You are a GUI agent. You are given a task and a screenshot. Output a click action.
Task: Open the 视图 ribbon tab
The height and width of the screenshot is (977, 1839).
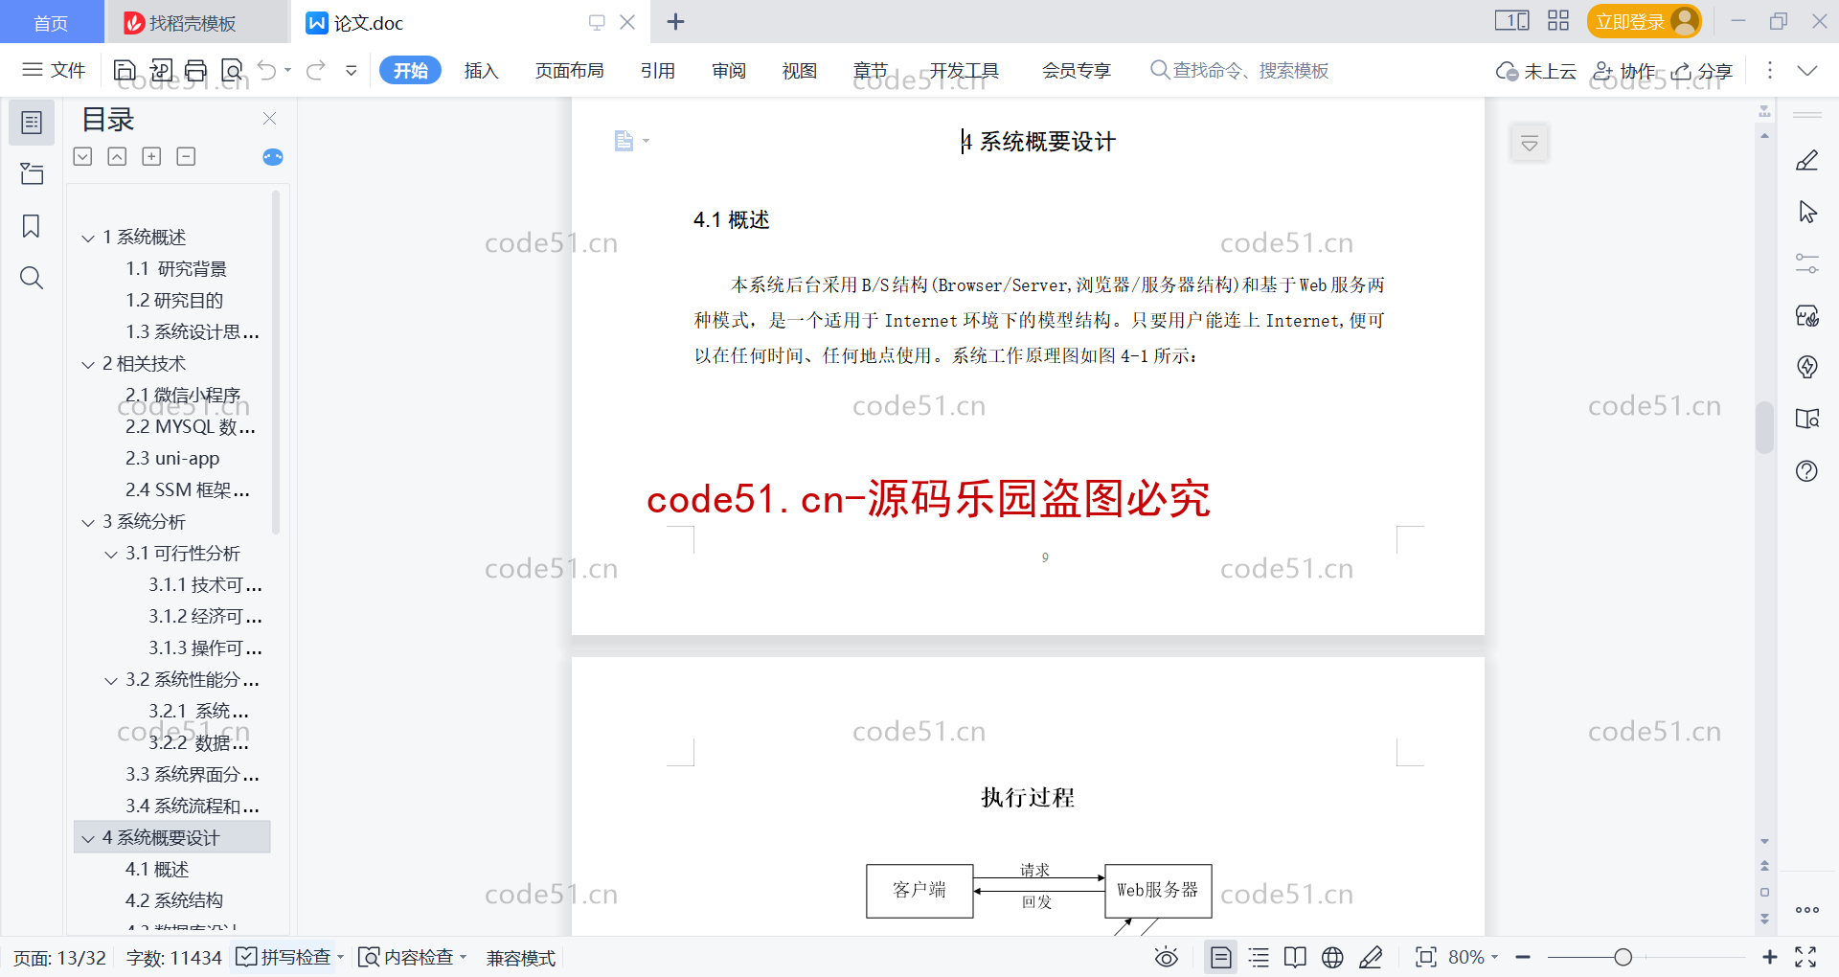(800, 71)
